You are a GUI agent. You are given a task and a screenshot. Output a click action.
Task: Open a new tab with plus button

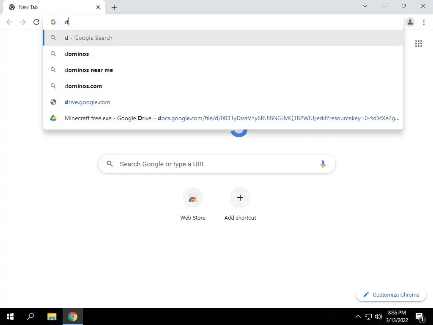[x=114, y=7]
